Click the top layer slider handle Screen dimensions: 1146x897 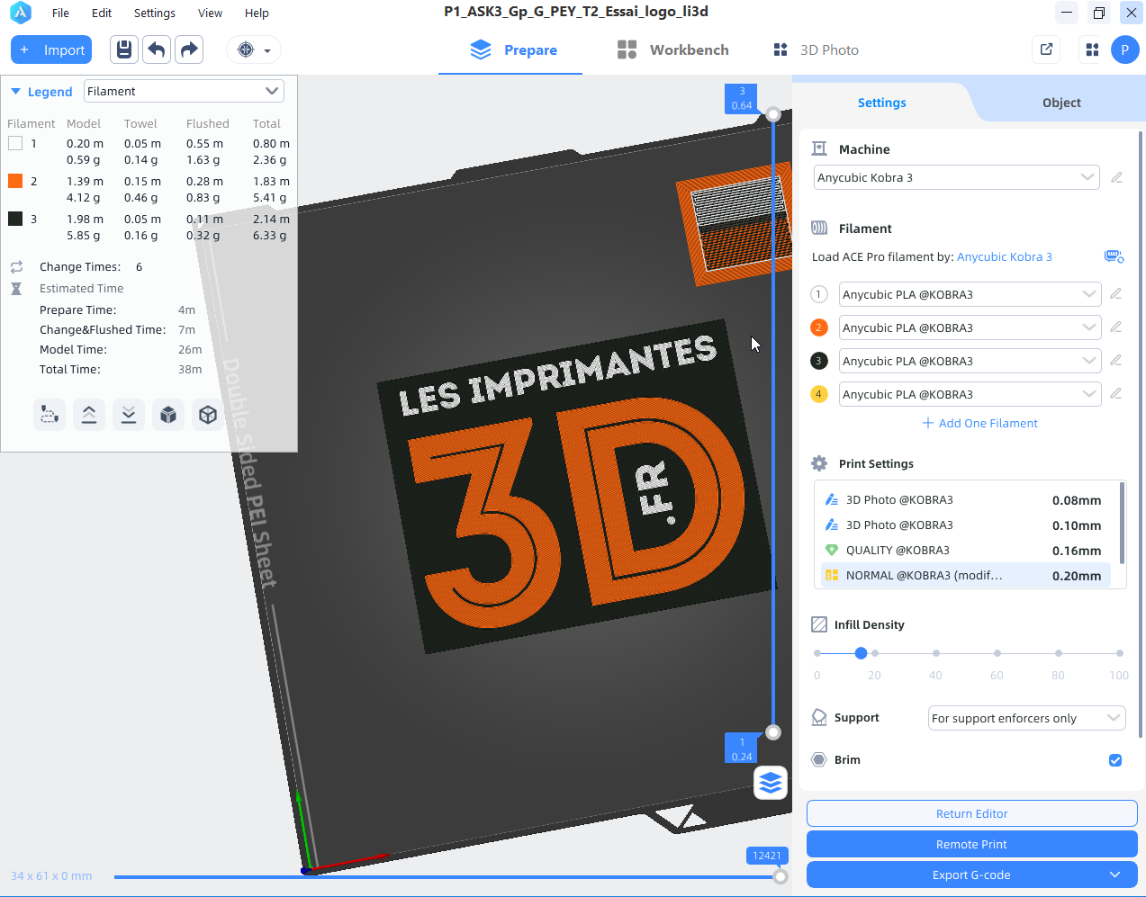click(773, 114)
